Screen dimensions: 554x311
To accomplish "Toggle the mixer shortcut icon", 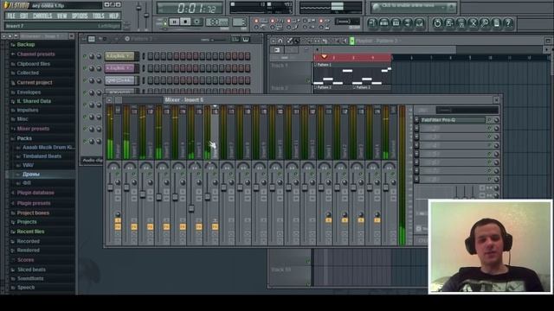I will click(x=419, y=23).
